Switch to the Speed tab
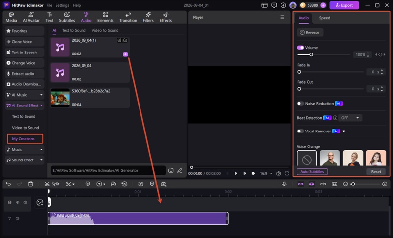This screenshot has width=393, height=238. [x=324, y=18]
